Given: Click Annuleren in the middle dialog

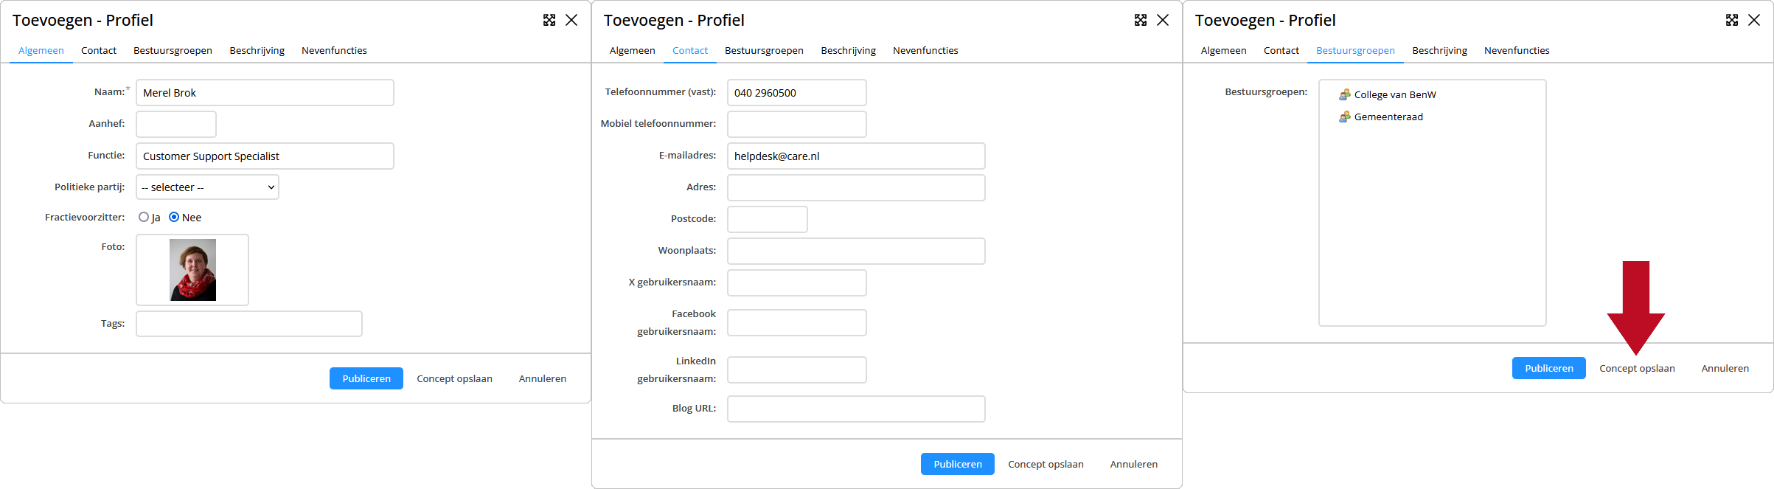Looking at the screenshot, I should click(1134, 464).
